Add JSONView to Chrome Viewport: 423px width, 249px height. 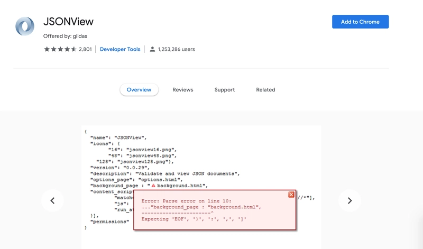[360, 22]
